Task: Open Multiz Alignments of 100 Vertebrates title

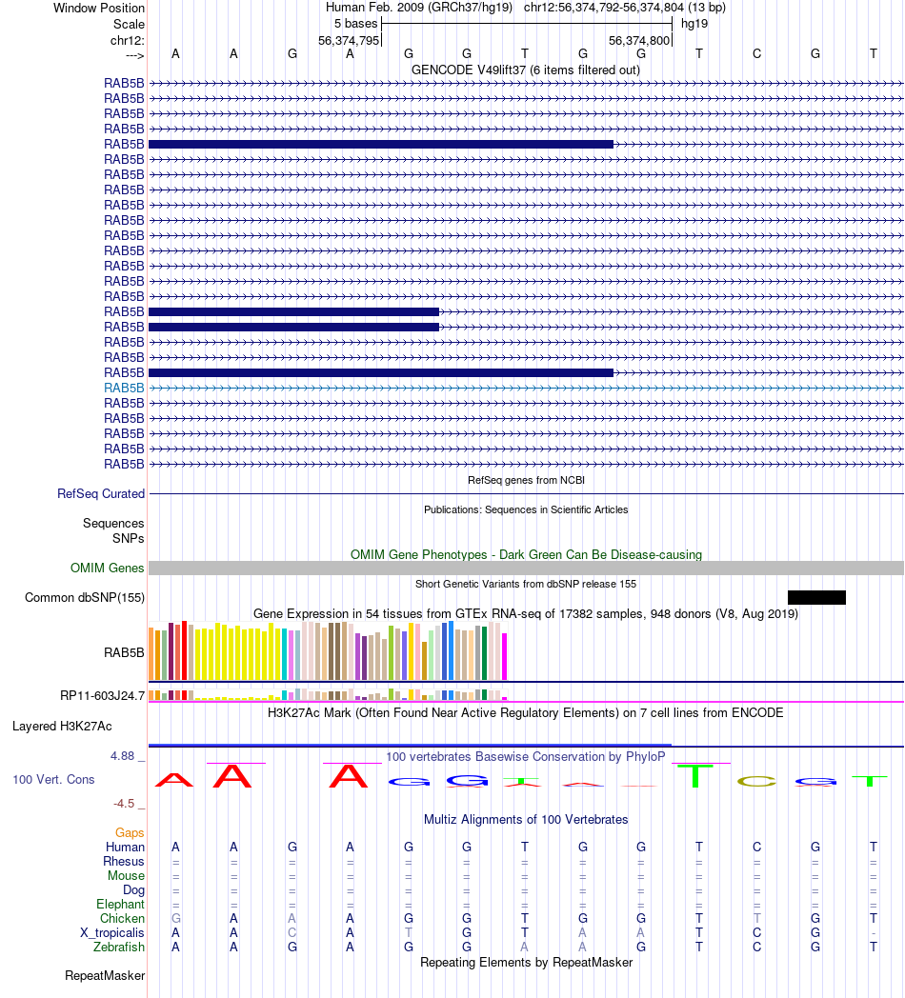Action: click(526, 819)
